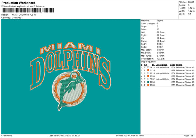Pick the teal swatch beside stitch count 2090
Viewport: 196px width, 138px height.
point(148,82)
